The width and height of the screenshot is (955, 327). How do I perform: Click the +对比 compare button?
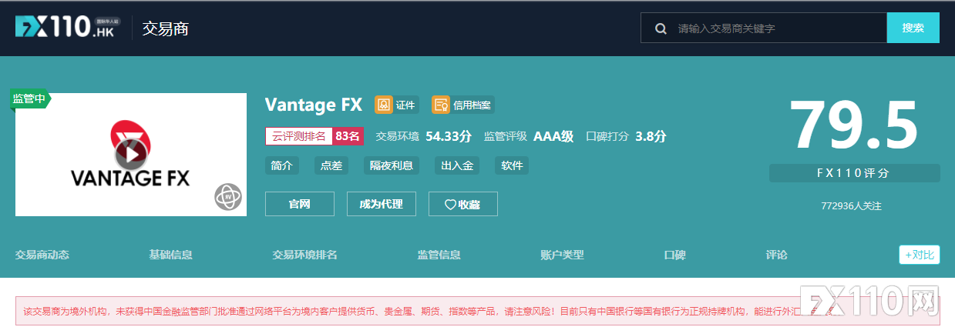point(920,255)
